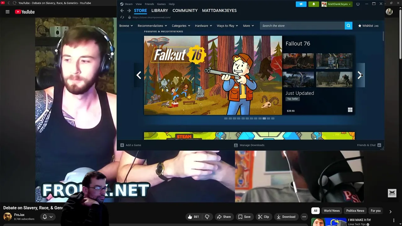Image resolution: width=402 pixels, height=226 pixels.
Task: Open the View menu
Action: pyautogui.click(x=139, y=4)
